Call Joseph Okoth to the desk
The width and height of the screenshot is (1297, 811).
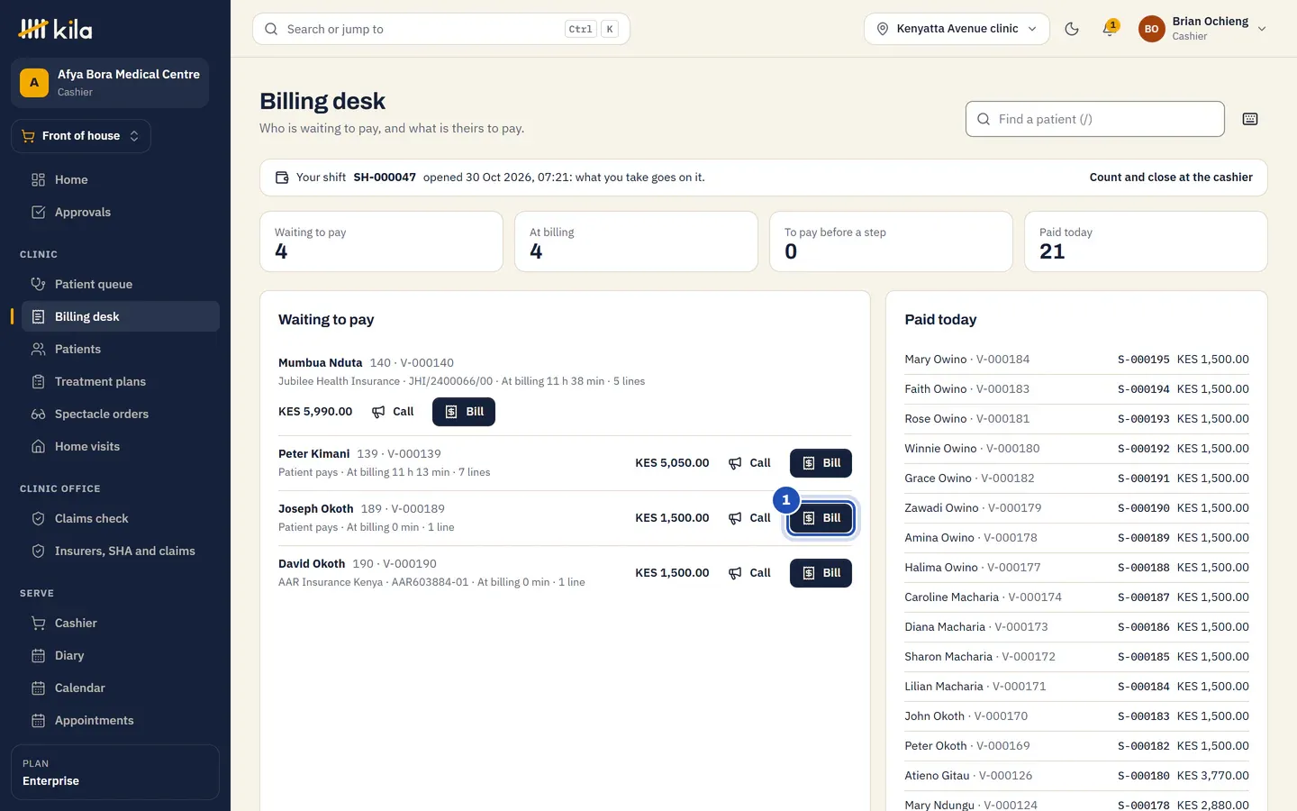tap(749, 518)
